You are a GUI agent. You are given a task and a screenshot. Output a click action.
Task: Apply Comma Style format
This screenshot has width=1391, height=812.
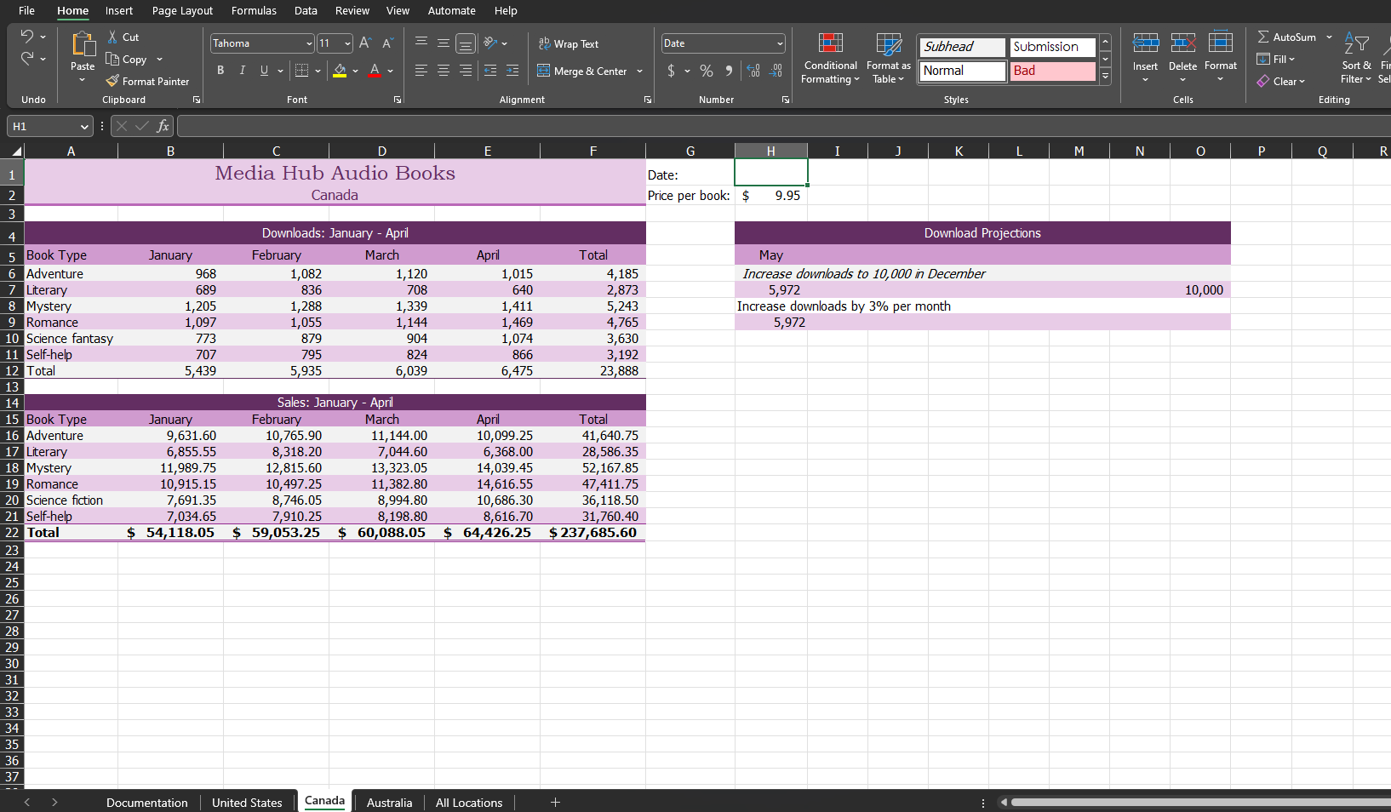(729, 71)
